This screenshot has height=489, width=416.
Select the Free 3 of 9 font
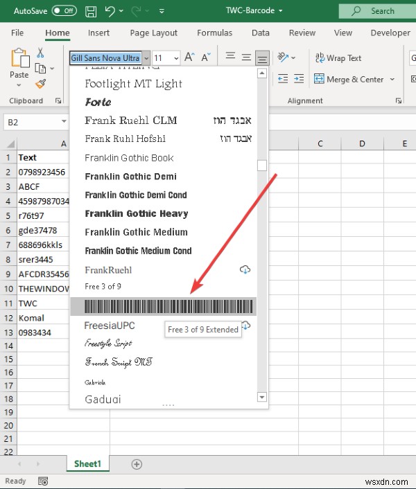103,287
